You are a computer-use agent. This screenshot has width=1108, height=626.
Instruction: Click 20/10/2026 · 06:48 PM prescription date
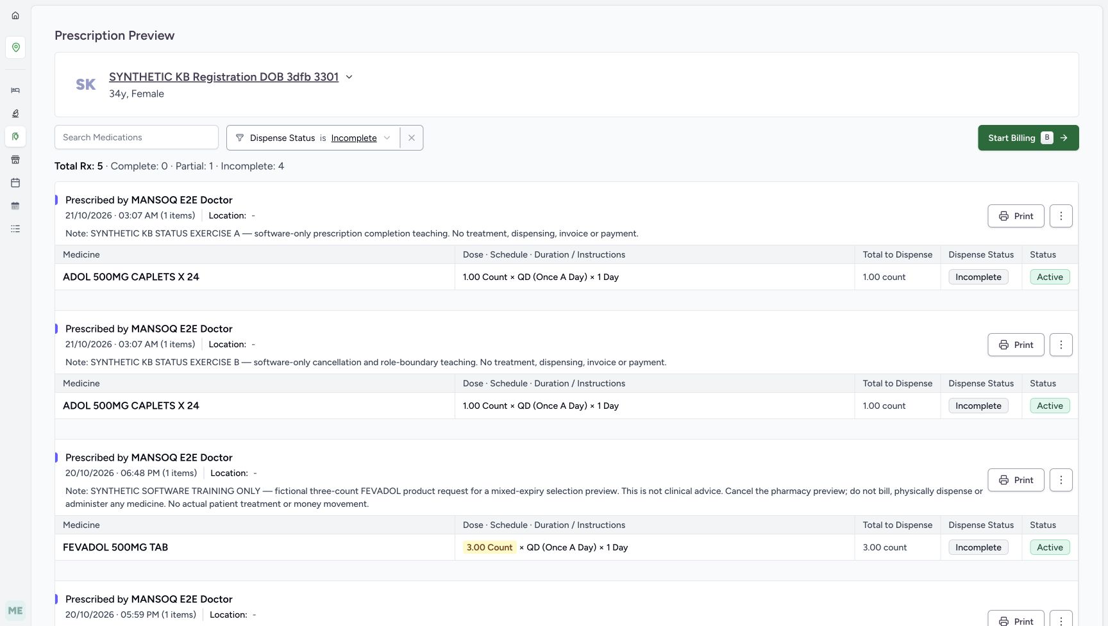coord(112,473)
